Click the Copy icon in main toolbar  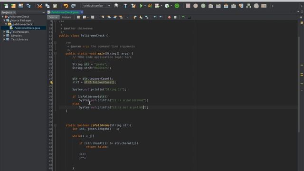pos(47,6)
